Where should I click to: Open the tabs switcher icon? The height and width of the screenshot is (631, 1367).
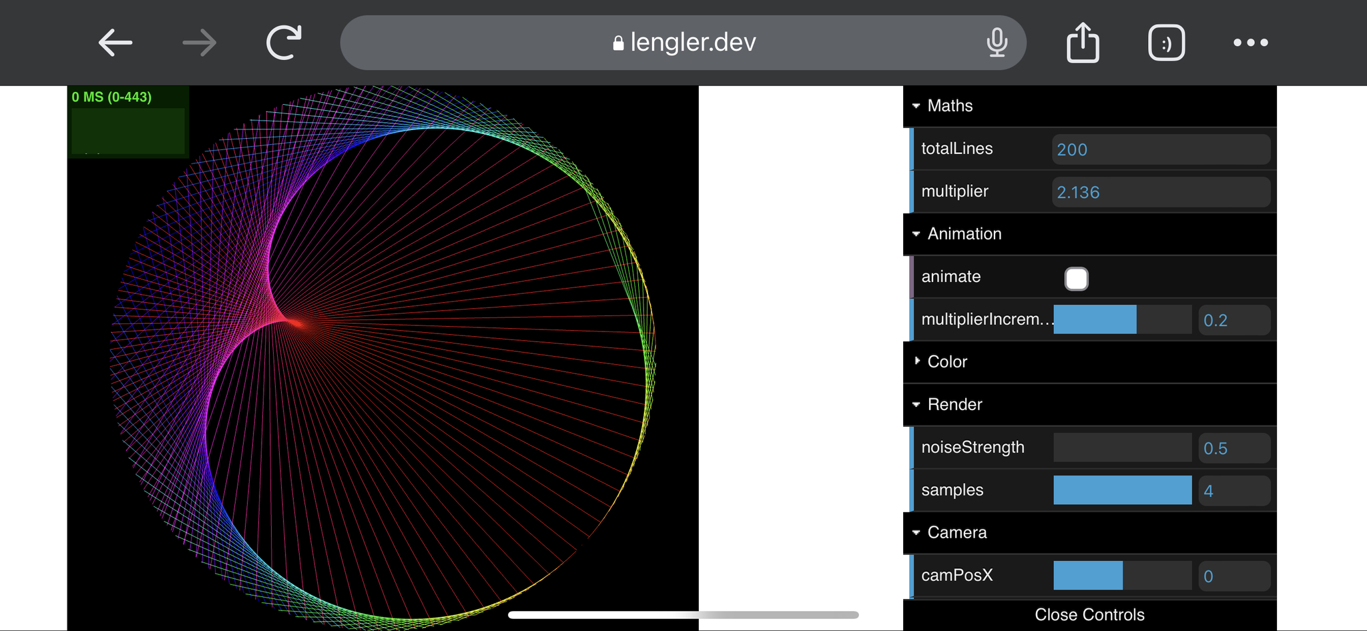pos(1166,43)
